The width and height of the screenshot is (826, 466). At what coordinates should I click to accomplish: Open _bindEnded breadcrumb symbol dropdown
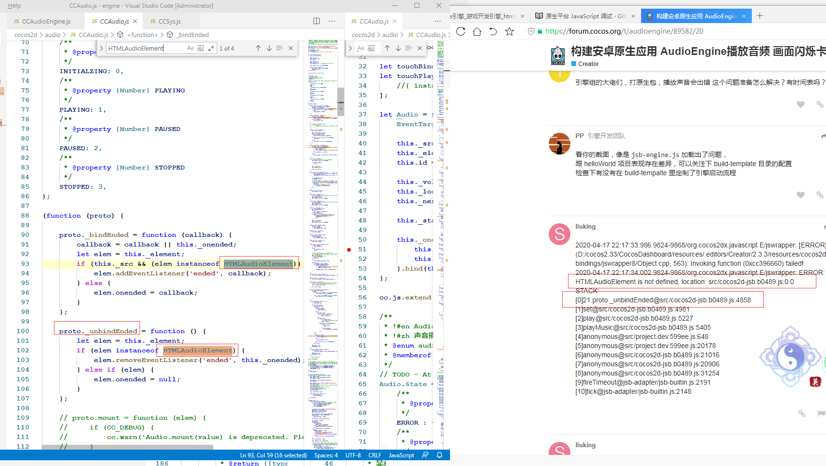[188, 35]
